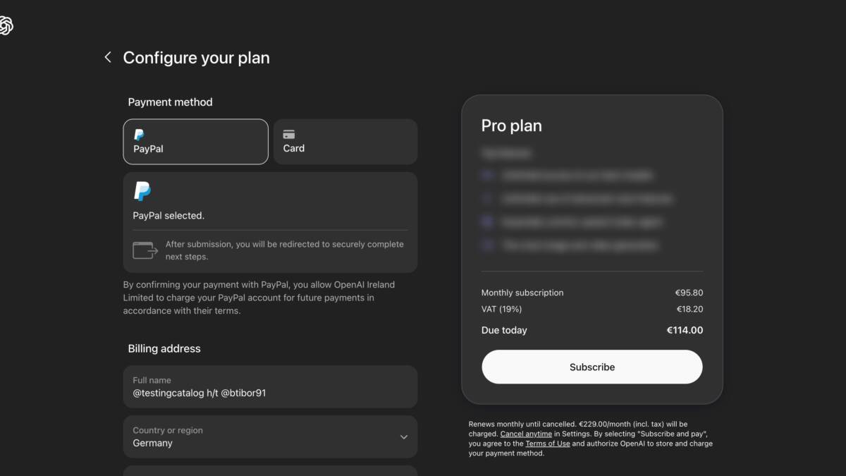Viewport: 846px width, 476px height.
Task: Click the Cancel anytime link
Action: [x=526, y=433]
